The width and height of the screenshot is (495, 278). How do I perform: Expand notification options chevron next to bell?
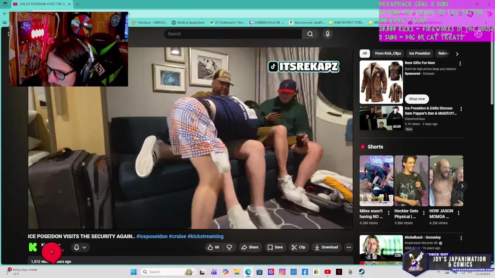click(x=84, y=247)
